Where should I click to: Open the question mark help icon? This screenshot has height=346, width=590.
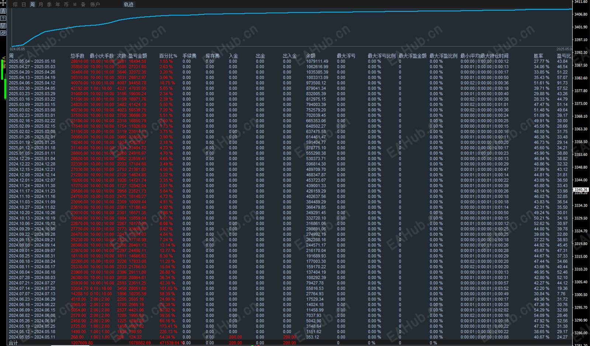(x=3, y=18)
